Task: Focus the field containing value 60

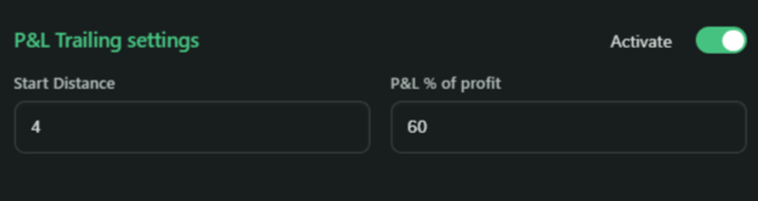Action: pyautogui.click(x=568, y=127)
